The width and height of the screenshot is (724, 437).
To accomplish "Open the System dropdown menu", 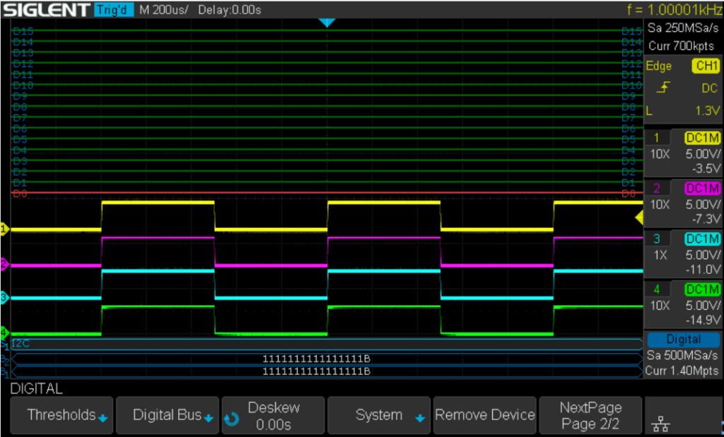I will (380, 416).
